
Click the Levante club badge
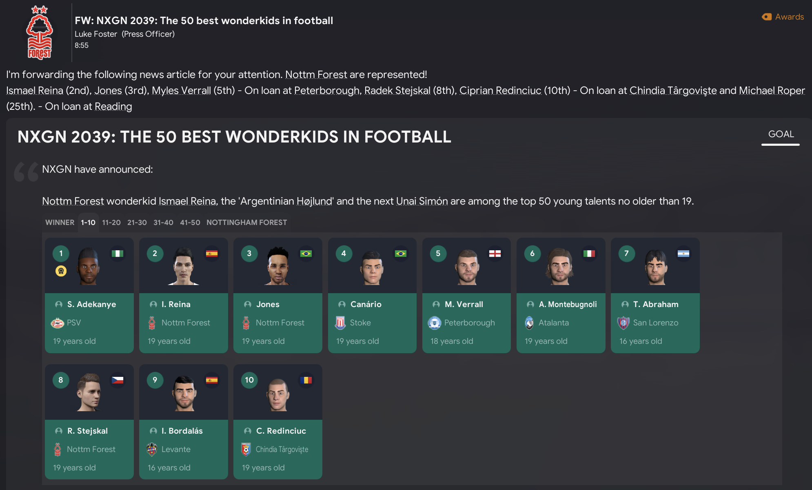(x=152, y=450)
